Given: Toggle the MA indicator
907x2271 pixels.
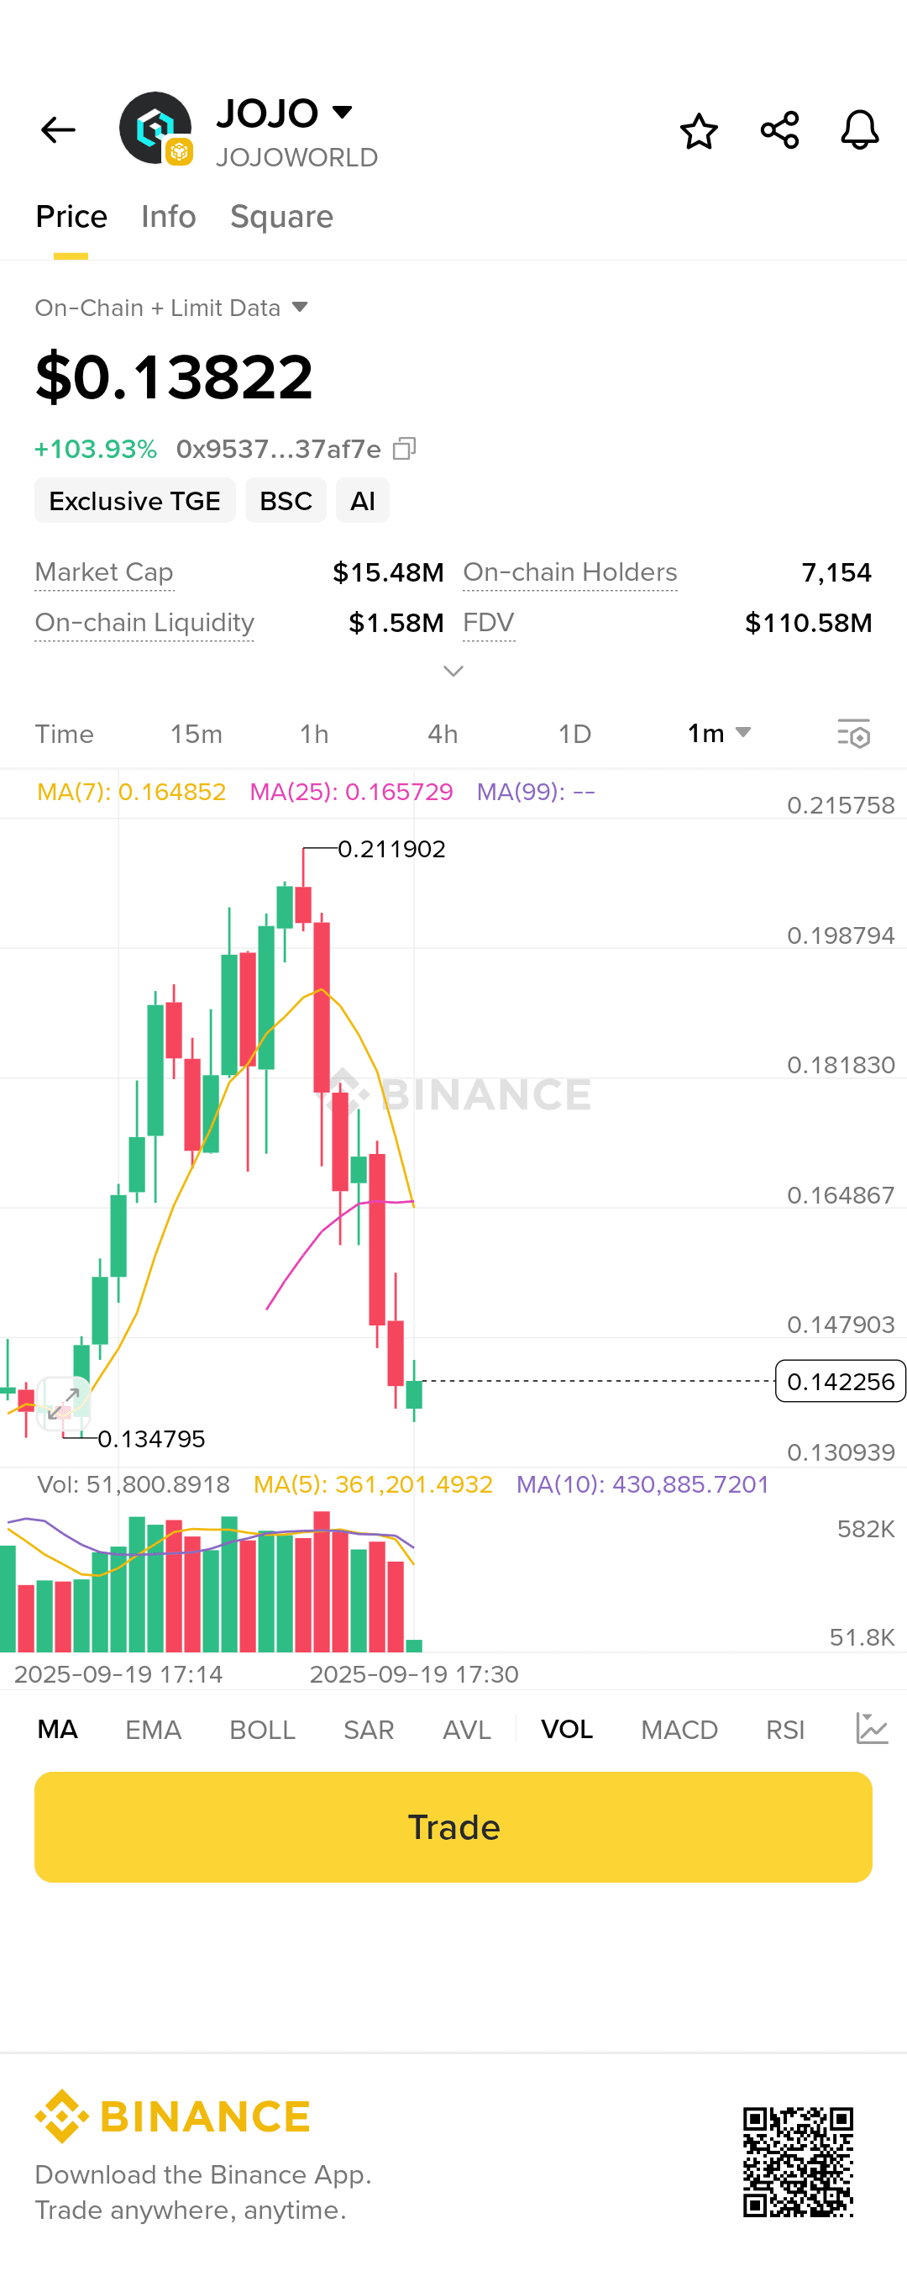Looking at the screenshot, I should pyautogui.click(x=57, y=1730).
